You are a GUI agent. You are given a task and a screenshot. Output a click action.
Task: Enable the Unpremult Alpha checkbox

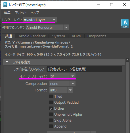[x=51, y=114]
